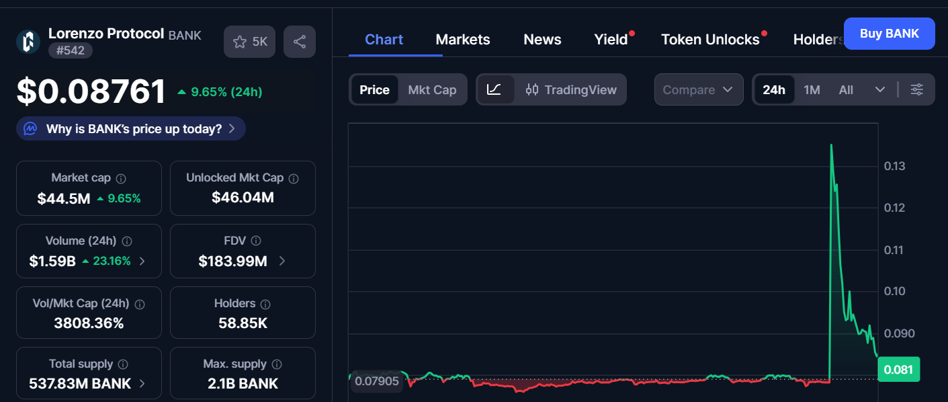The width and height of the screenshot is (948, 402).
Task: Select the Price chart toggle
Action: [x=374, y=89]
